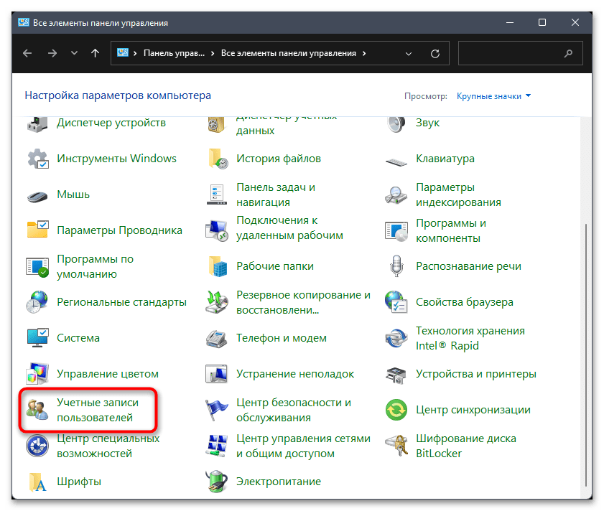This screenshot has height=511, width=604.
Task: Click the Учетные записи пользователей icon
Action: 37,410
